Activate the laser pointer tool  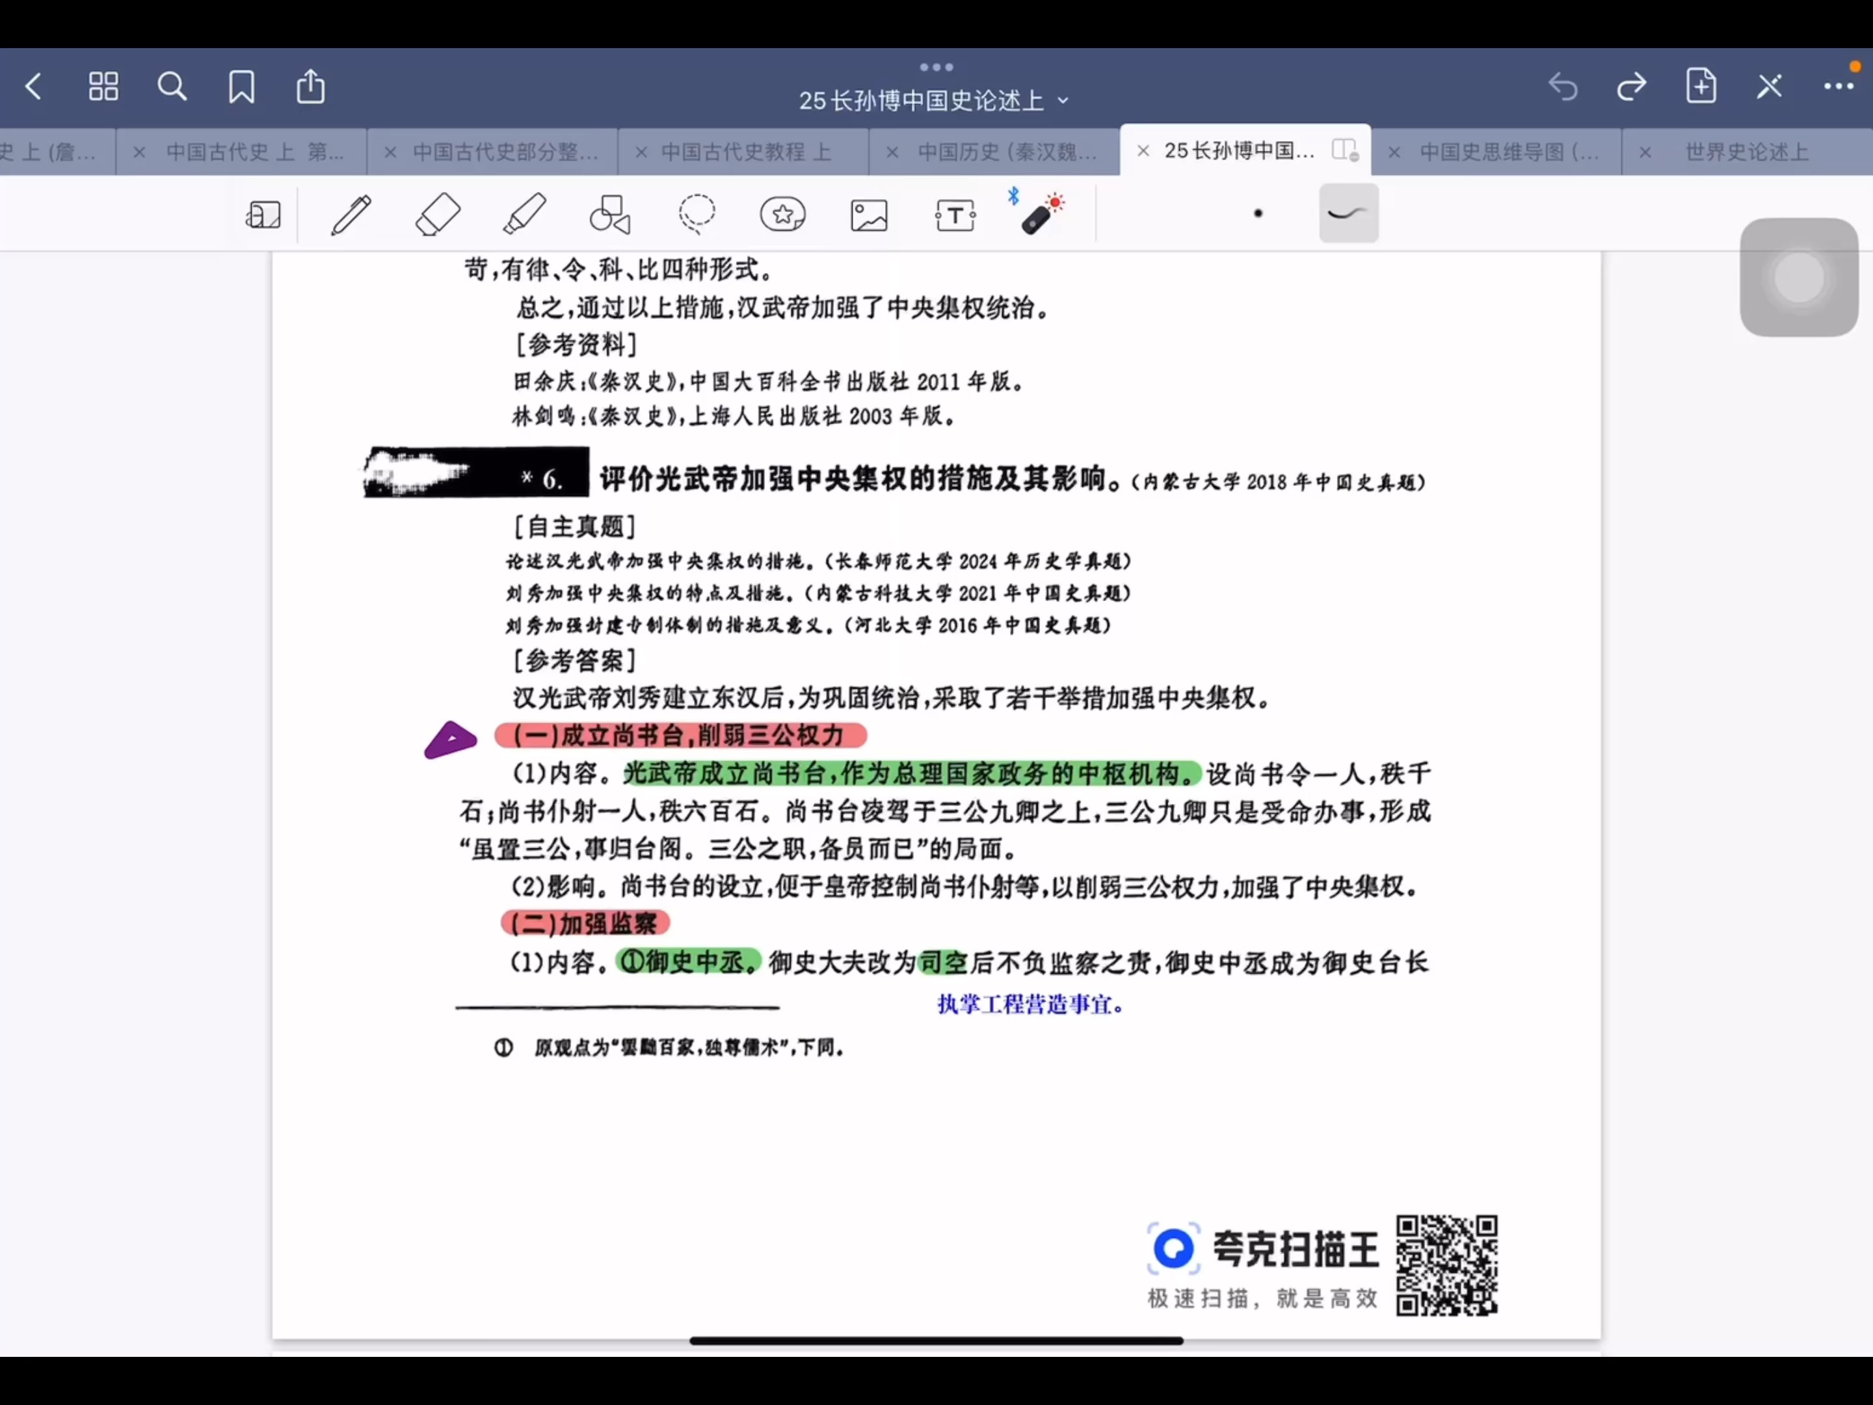(x=1041, y=213)
